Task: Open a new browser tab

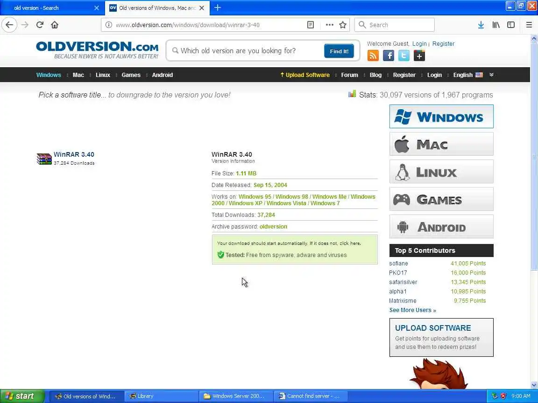Action: click(218, 7)
